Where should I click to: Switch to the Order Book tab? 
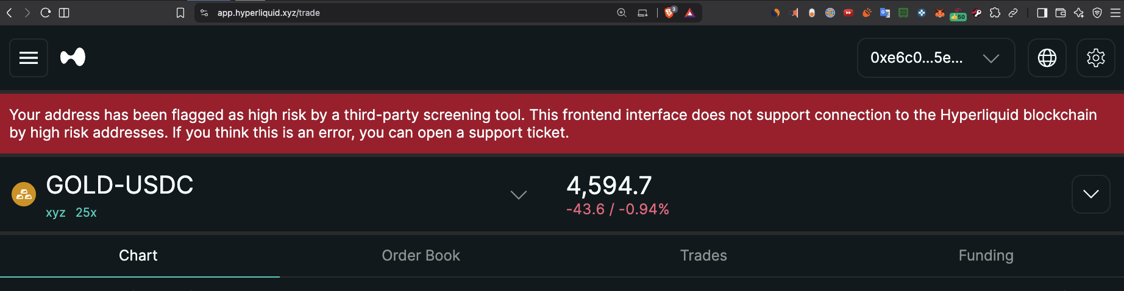pyautogui.click(x=421, y=256)
